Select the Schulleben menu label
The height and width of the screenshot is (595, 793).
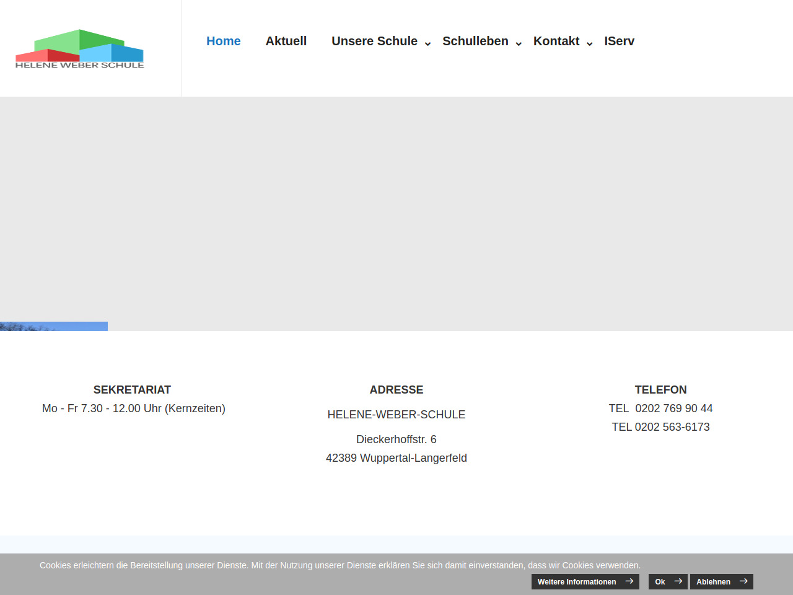tap(475, 41)
